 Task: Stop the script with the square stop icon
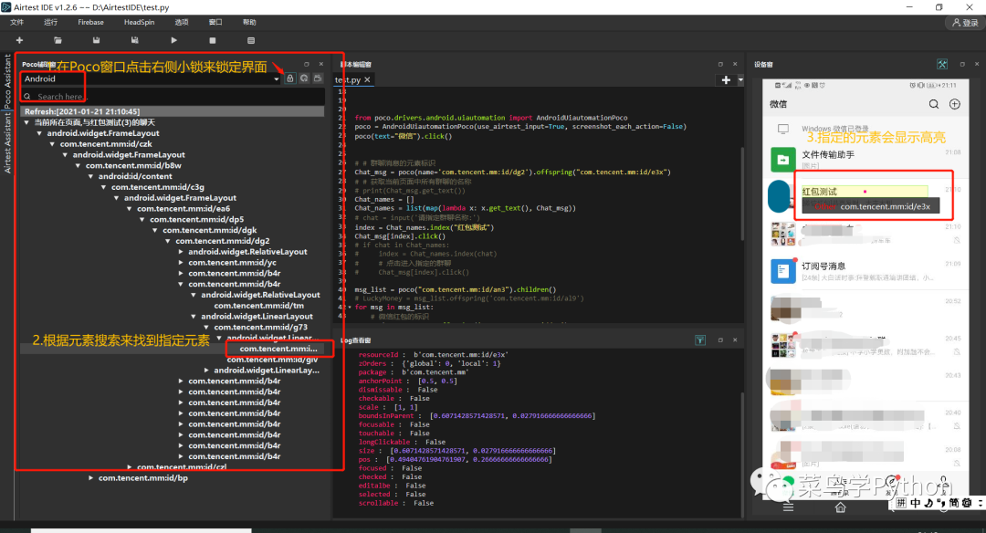click(213, 40)
